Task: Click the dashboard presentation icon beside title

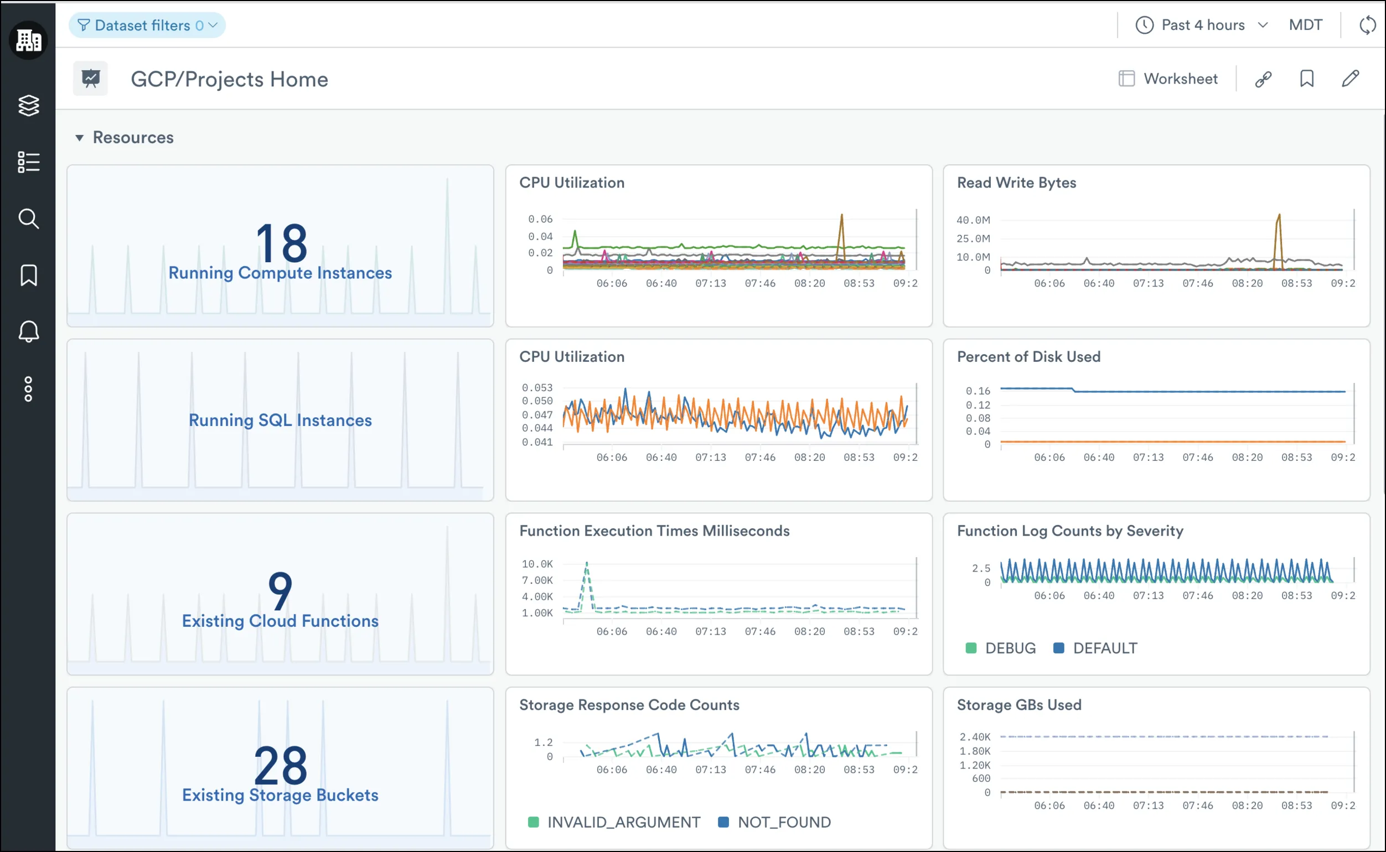Action: tap(90, 79)
